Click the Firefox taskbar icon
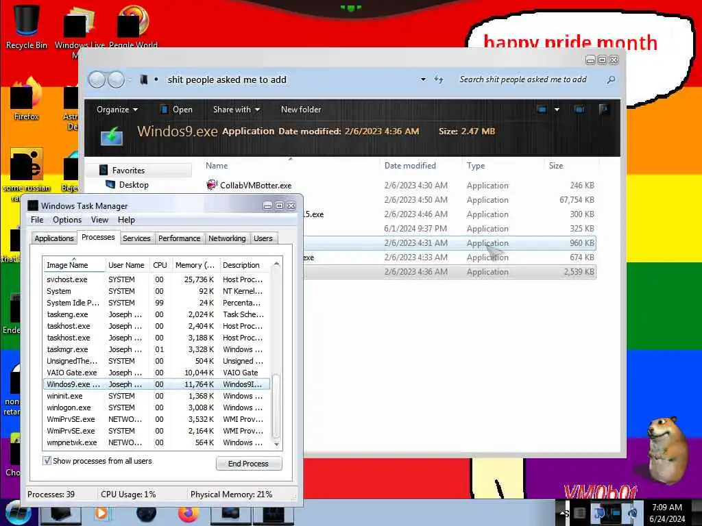Image resolution: width=702 pixels, height=526 pixels. (188, 513)
